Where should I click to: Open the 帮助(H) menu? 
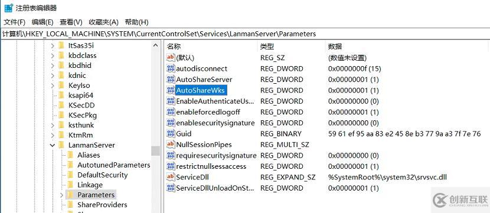(x=136, y=22)
